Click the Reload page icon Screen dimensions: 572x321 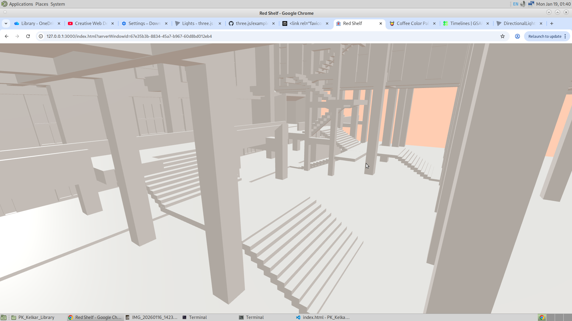click(28, 36)
